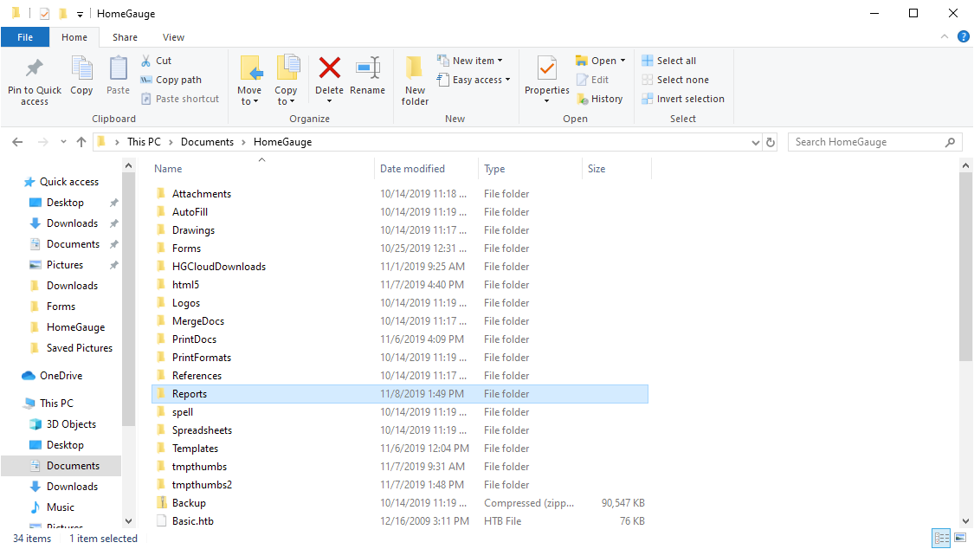This screenshot has width=974, height=549.
Task: Click the Search HomeGauge input field
Action: coord(866,142)
